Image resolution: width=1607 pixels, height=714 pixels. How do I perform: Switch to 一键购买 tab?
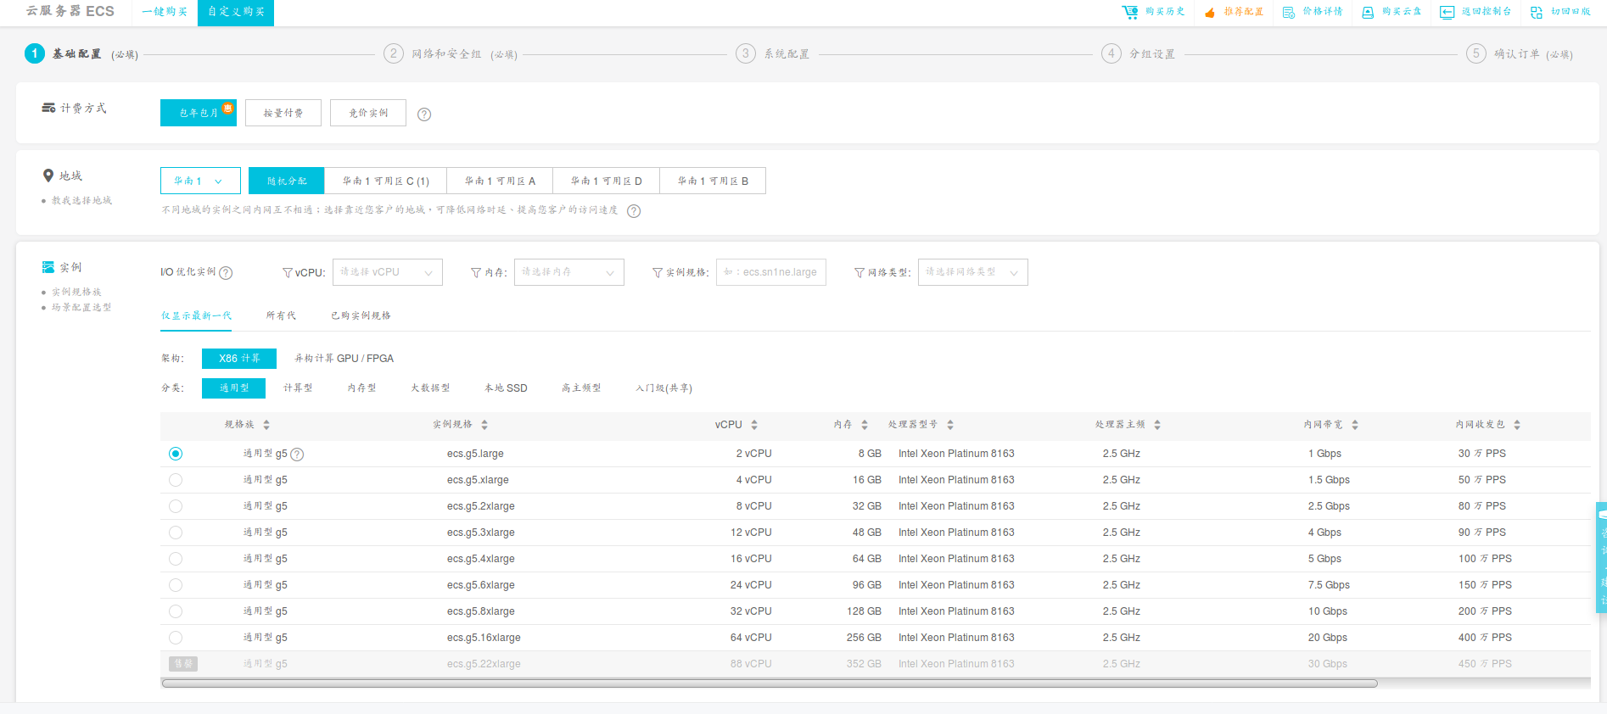165,12
